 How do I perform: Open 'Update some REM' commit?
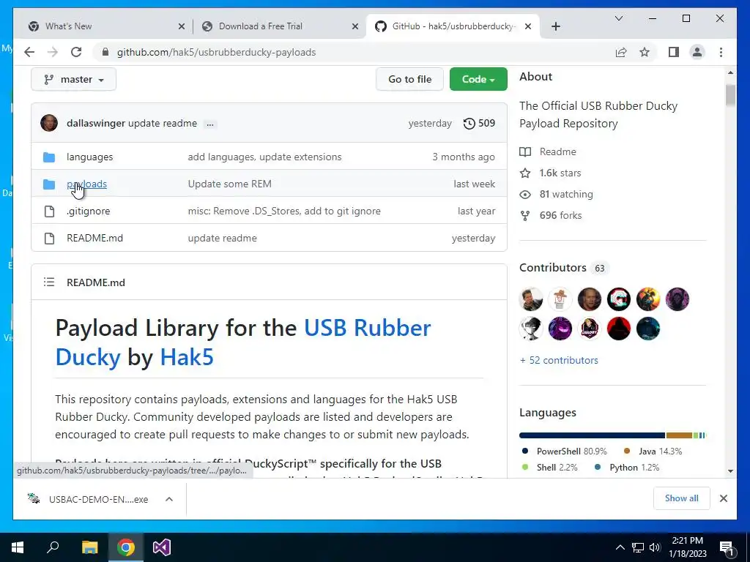coord(229,184)
